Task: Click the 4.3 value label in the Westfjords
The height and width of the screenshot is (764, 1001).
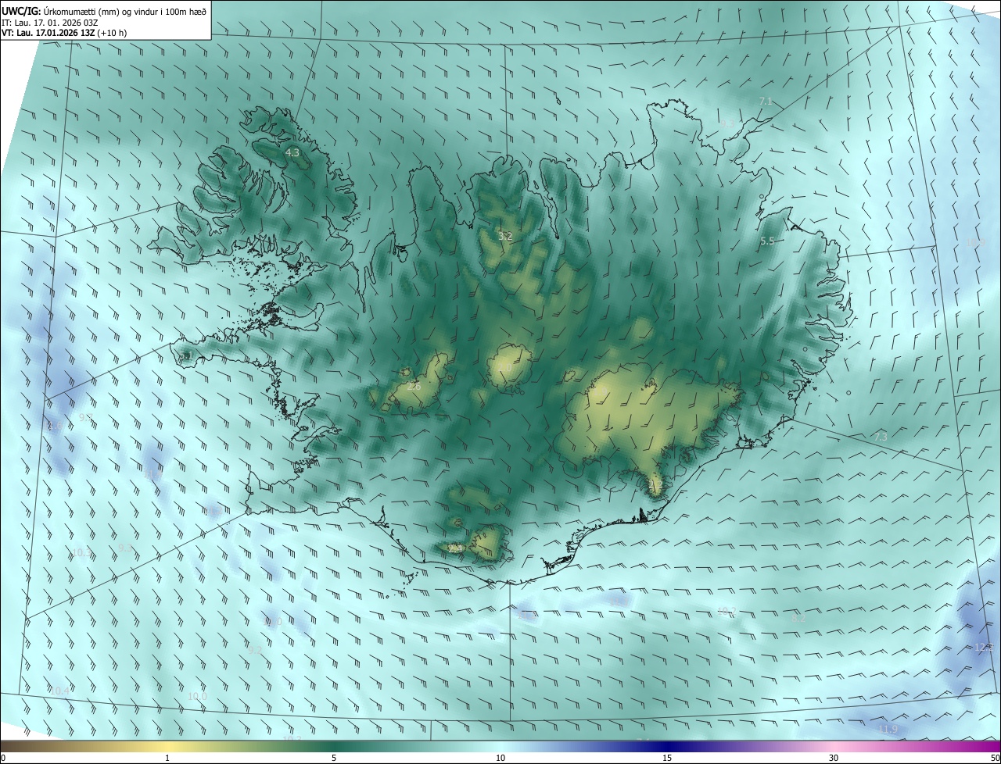Action: tap(292, 153)
